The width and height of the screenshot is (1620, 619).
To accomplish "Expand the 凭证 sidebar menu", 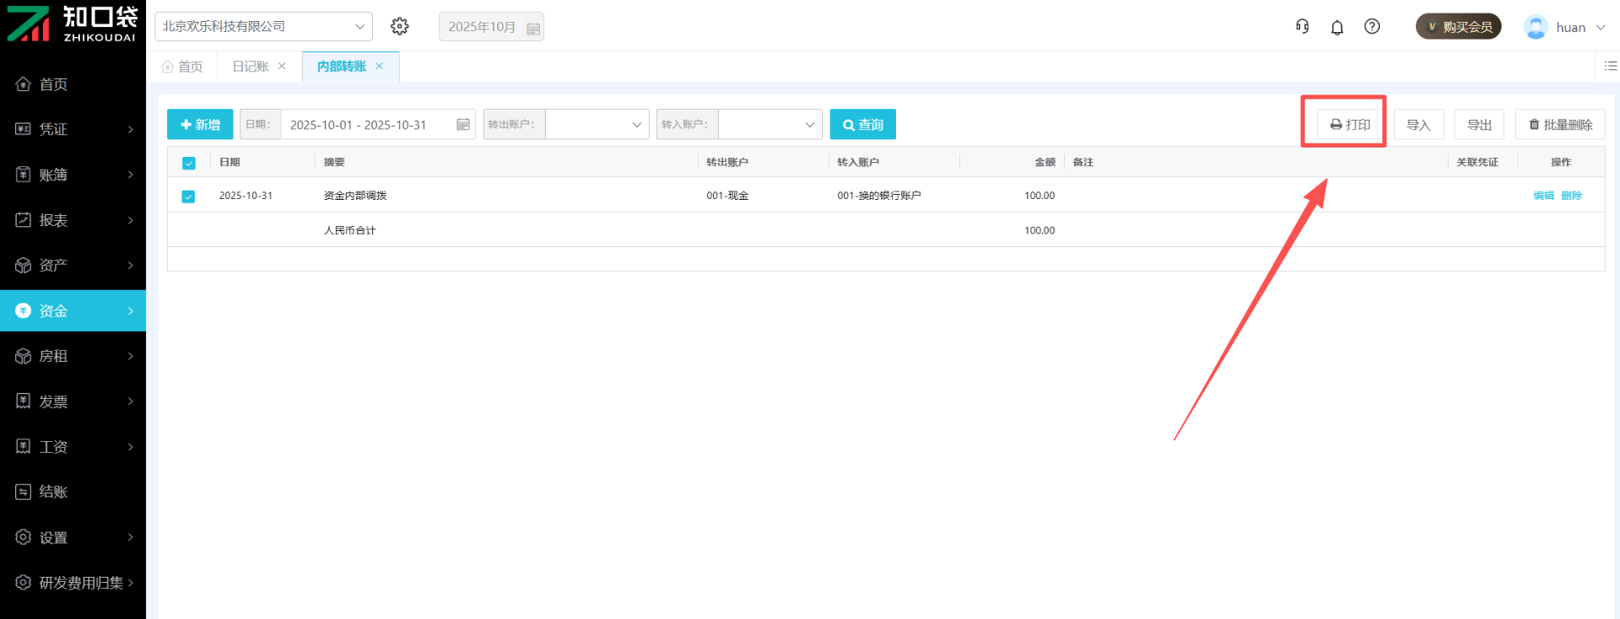I will (x=73, y=129).
